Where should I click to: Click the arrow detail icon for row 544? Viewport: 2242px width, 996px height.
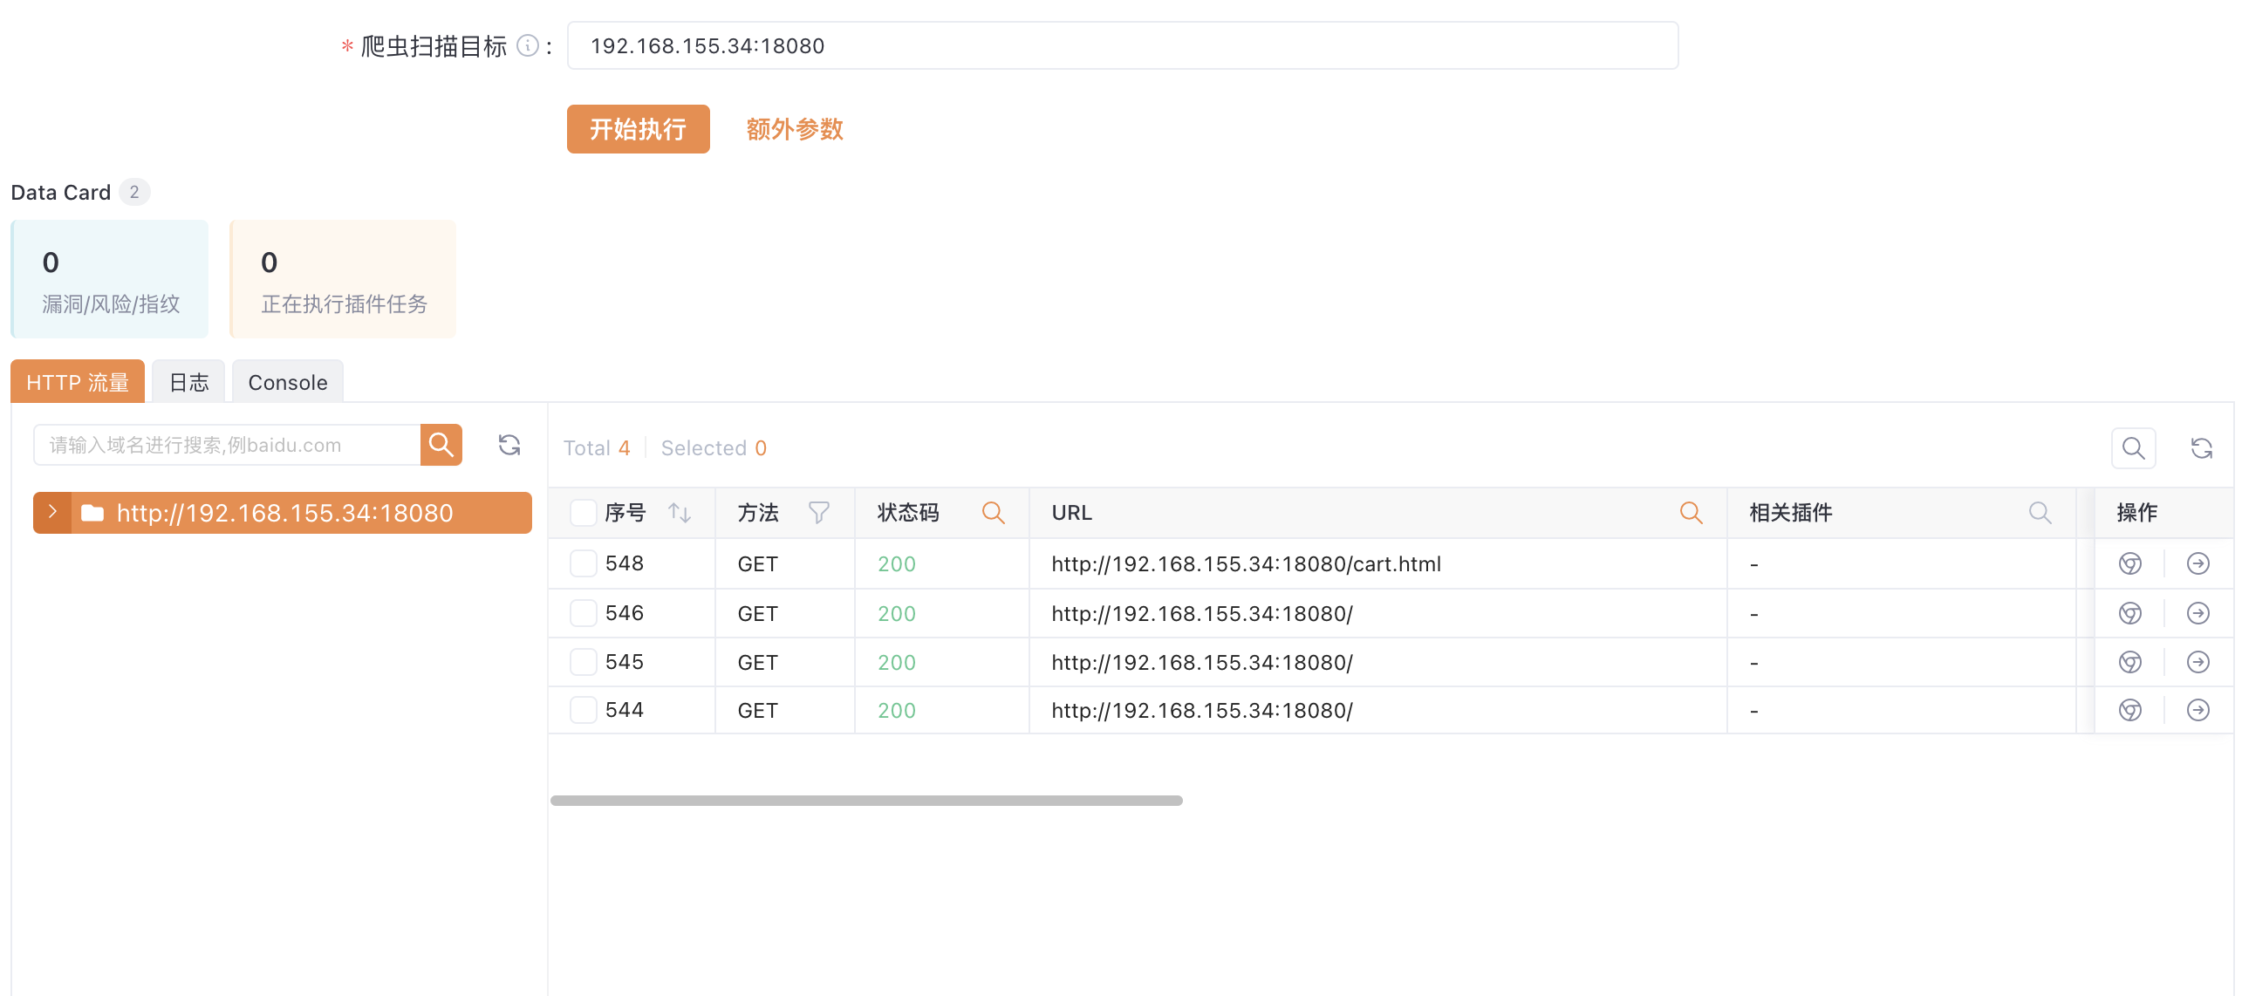(x=2198, y=710)
